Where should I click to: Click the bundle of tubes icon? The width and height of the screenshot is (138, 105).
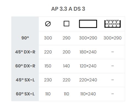[112, 24]
